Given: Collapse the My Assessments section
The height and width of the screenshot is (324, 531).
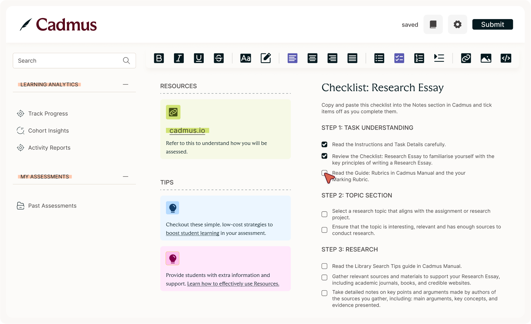Looking at the screenshot, I should [125, 176].
